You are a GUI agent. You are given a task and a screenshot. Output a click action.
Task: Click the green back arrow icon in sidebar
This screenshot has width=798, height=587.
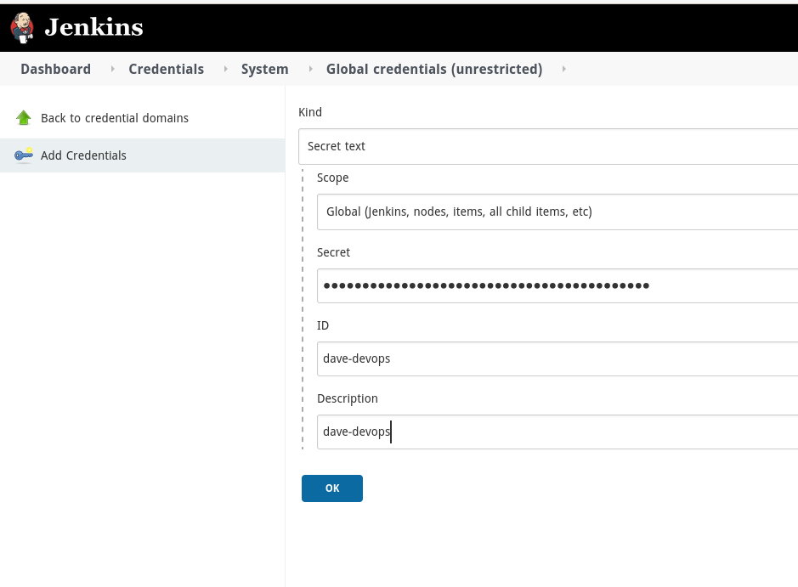[23, 117]
